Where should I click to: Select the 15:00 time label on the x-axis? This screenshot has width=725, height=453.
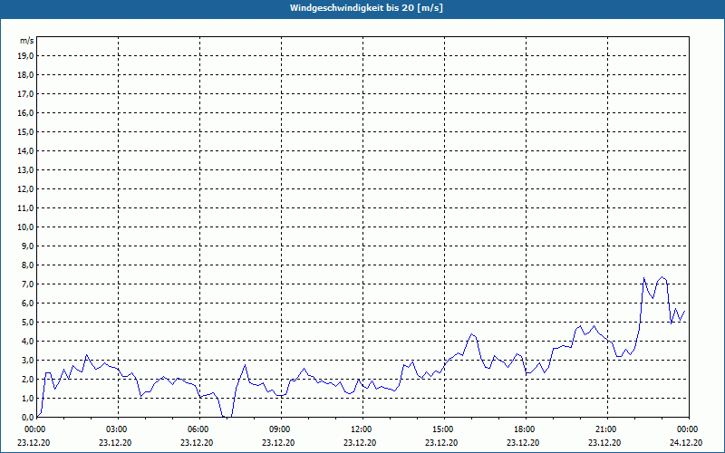click(442, 429)
